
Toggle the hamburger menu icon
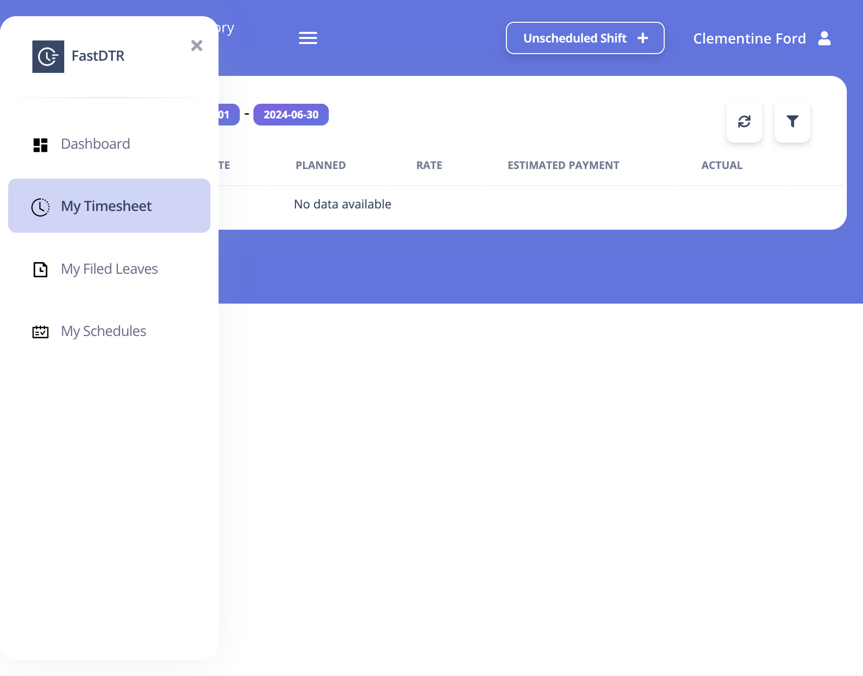click(308, 38)
